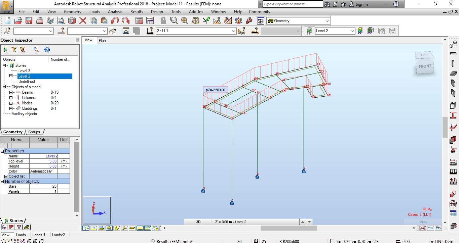This screenshot has height=243, width=459.
Task: Click the Undo arrow icon
Action: point(115,21)
